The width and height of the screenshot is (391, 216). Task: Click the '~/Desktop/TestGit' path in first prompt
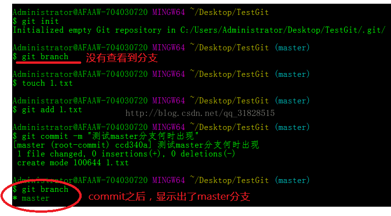click(x=230, y=12)
